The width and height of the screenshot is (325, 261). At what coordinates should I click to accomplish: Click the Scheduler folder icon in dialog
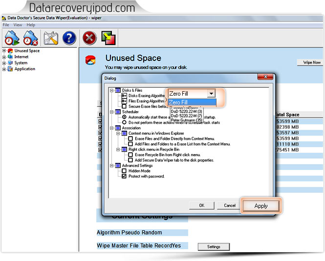coord(118,112)
